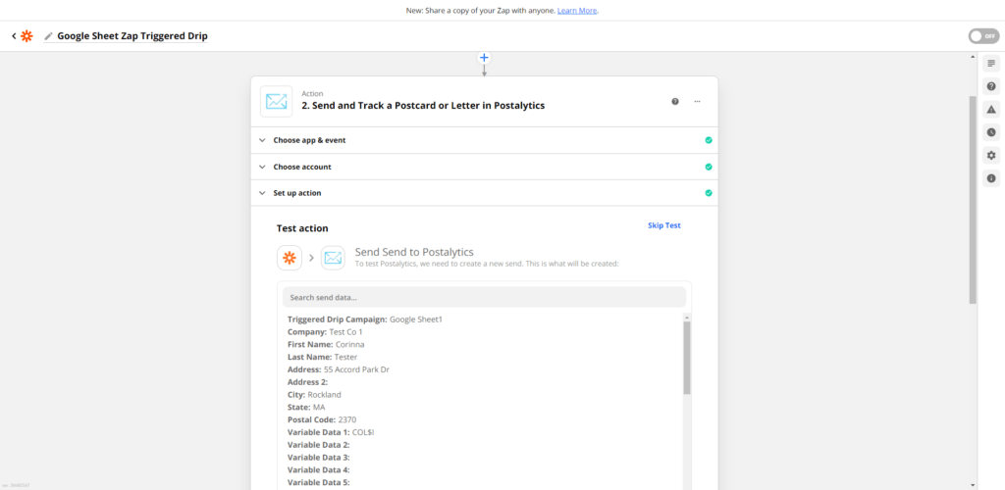Open the Learn More link in banner
Image resolution: width=1005 pixels, height=490 pixels.
[577, 11]
